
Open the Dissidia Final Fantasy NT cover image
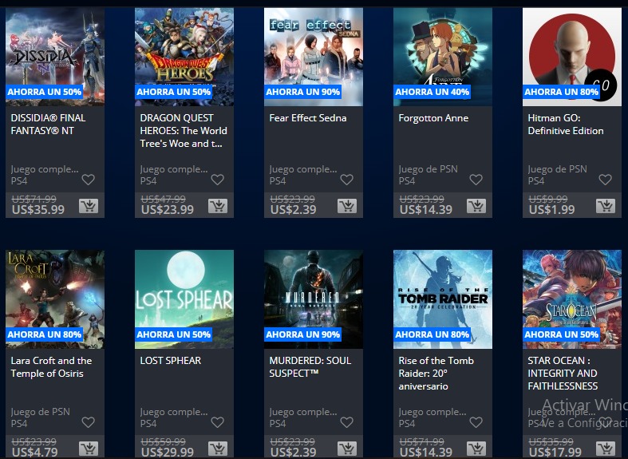coord(55,57)
